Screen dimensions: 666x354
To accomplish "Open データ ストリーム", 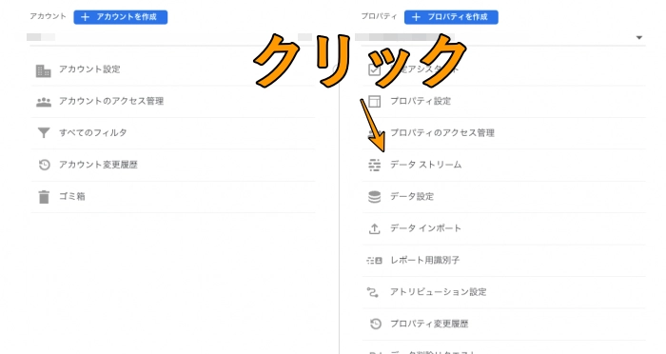I will click(x=426, y=165).
